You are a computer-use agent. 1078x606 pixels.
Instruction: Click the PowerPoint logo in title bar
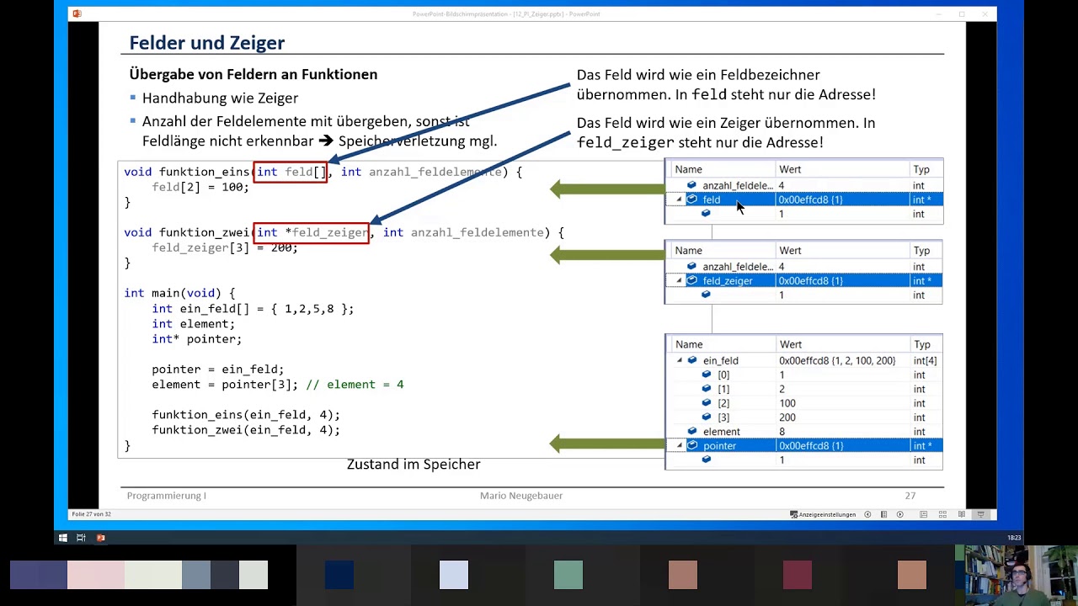pyautogui.click(x=77, y=13)
